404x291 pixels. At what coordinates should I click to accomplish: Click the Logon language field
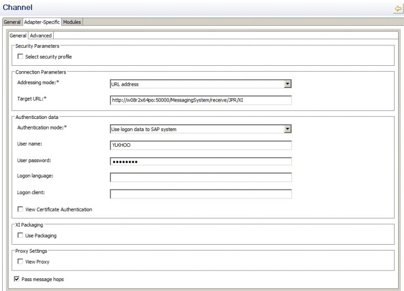pyautogui.click(x=200, y=177)
